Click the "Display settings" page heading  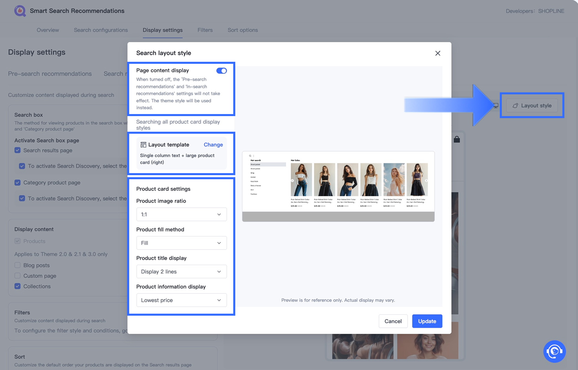click(37, 52)
